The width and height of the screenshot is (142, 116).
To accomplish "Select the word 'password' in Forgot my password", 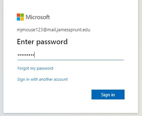I will point(45,68).
